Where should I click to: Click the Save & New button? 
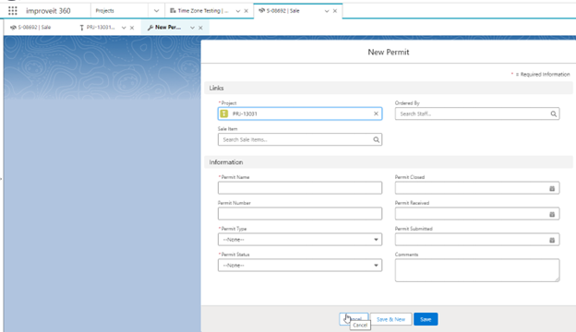[390, 319]
